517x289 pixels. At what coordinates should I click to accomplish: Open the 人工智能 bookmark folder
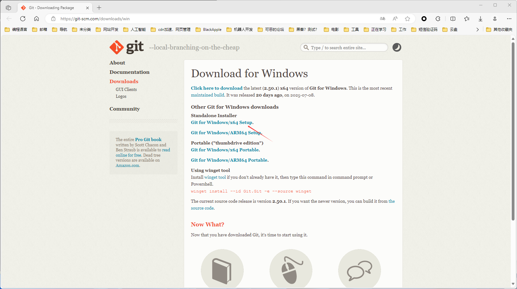(x=134, y=30)
